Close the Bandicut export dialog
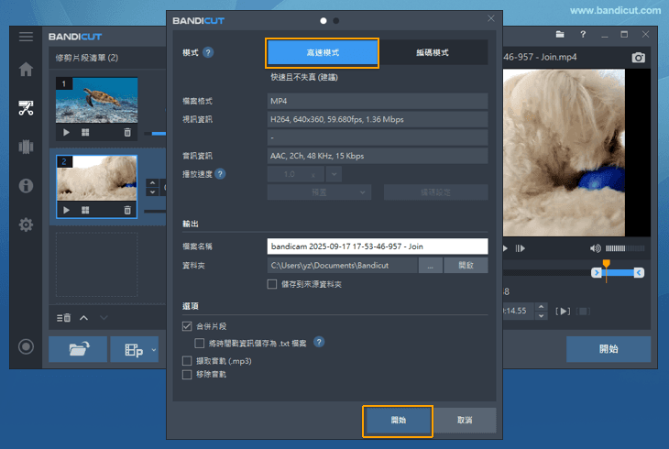 pos(491,18)
